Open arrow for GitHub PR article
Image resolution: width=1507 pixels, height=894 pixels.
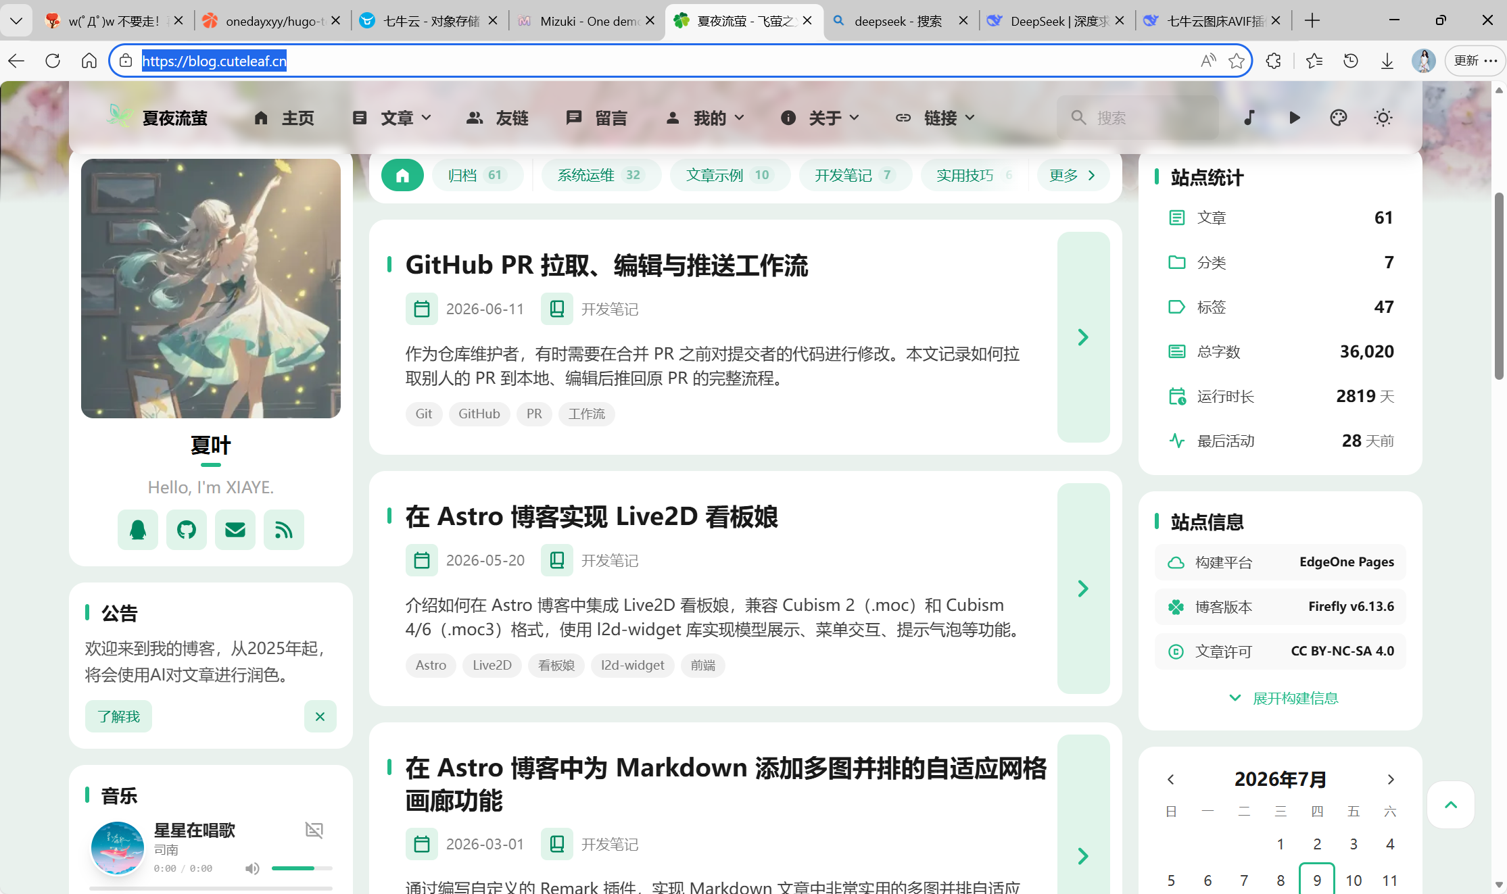click(1083, 337)
